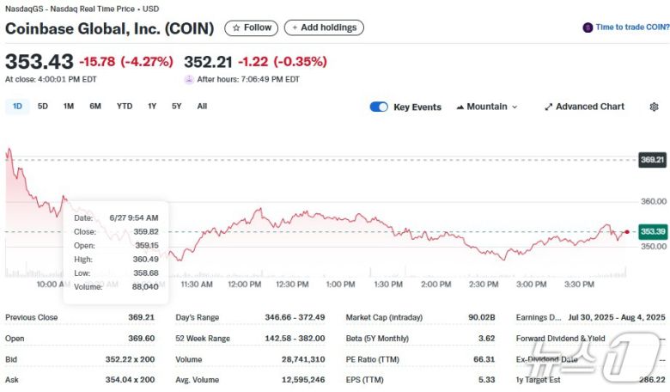670x392 pixels.
Task: Select the 1M chart range
Action: point(69,107)
